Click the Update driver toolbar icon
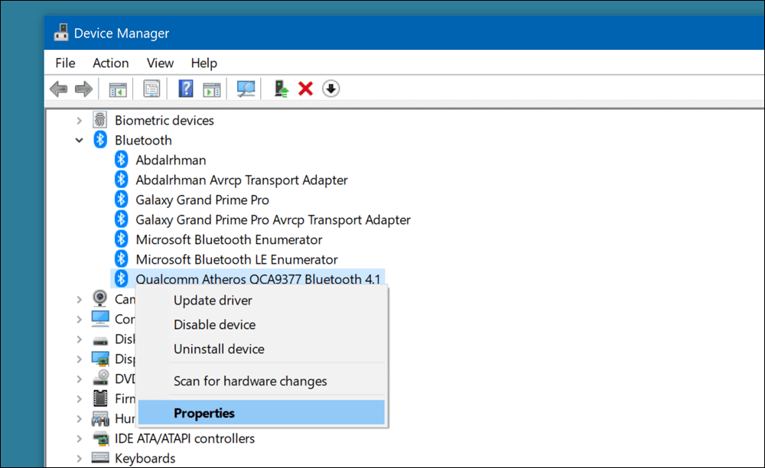 click(281, 89)
